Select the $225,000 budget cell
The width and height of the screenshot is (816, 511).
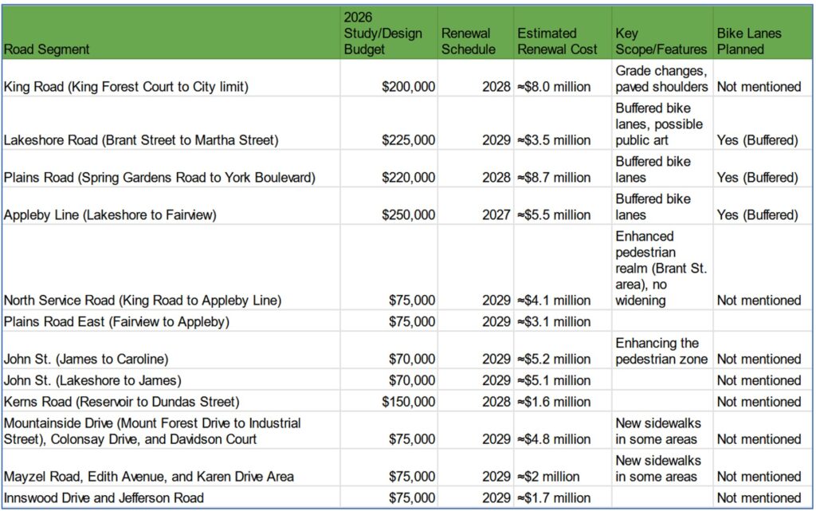[411, 140]
